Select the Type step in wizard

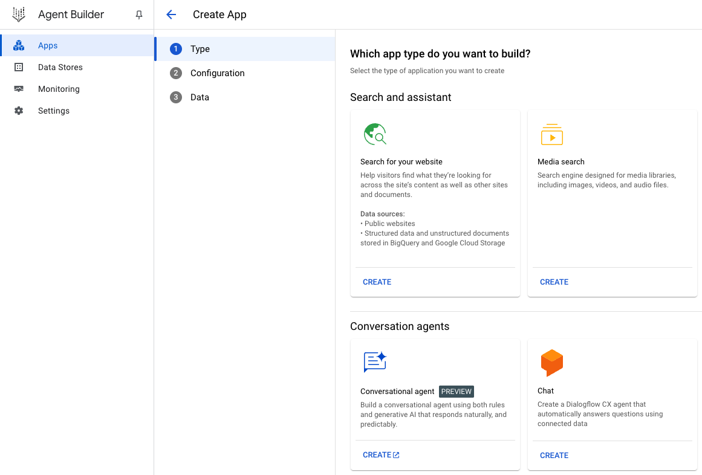click(200, 49)
